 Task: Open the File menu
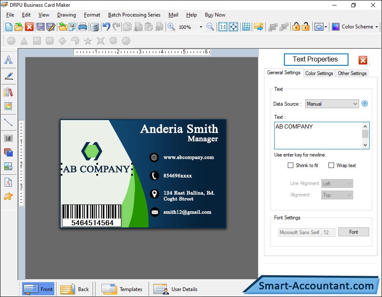[x=10, y=15]
